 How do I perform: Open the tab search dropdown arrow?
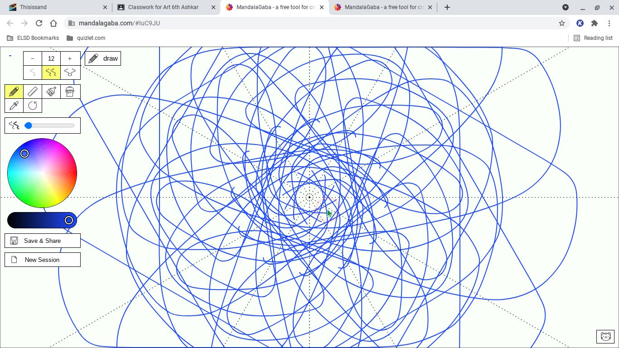point(566,7)
